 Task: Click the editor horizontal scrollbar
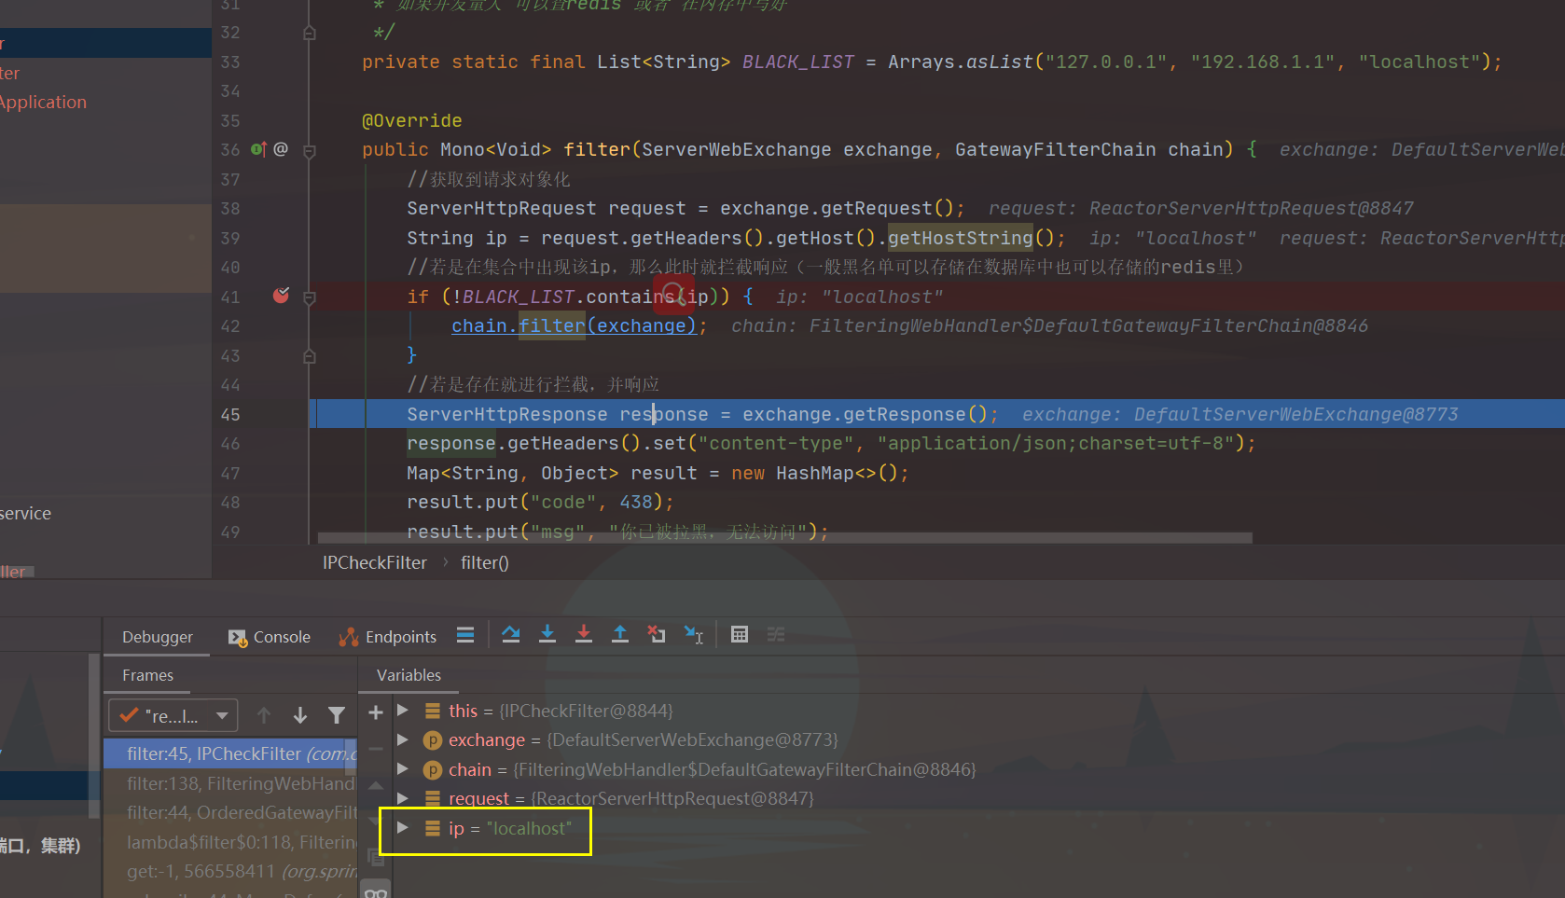[784, 538]
